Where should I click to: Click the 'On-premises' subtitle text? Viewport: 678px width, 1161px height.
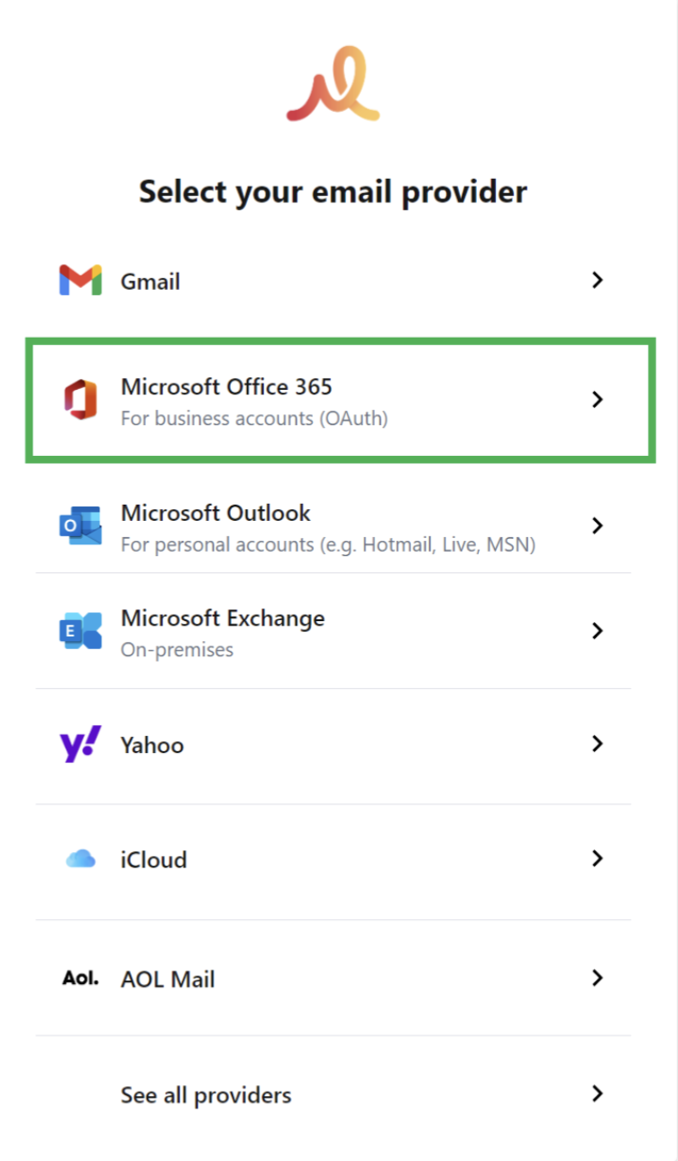(x=177, y=650)
